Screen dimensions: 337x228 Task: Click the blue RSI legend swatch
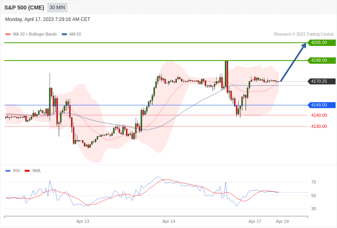pyautogui.click(x=8, y=171)
